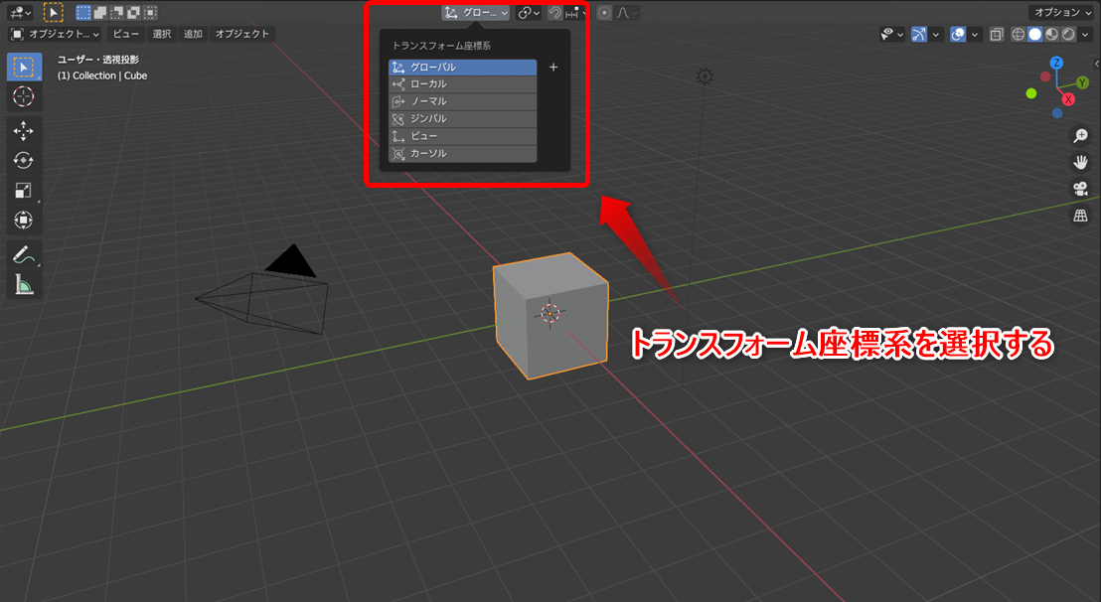Screen dimensions: 1101x602
Task: Activate the 3D Cursor tool
Action: tap(24, 96)
